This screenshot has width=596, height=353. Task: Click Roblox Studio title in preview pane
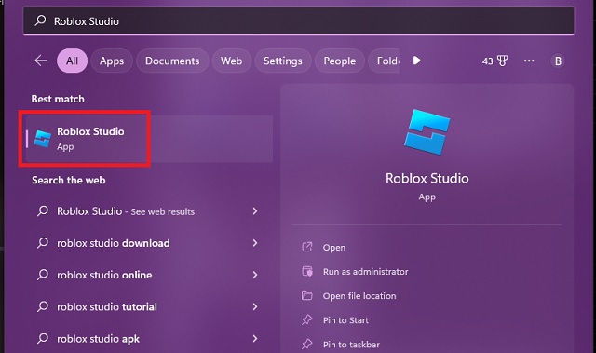[x=427, y=178]
